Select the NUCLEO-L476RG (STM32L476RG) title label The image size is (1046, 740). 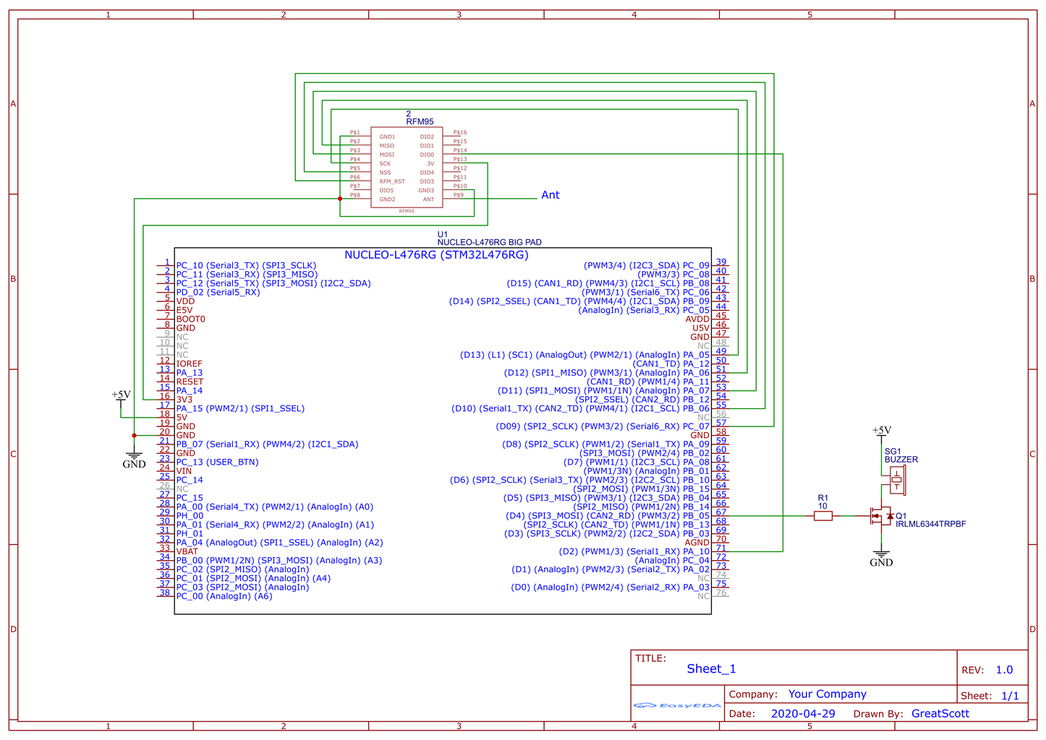coord(436,255)
